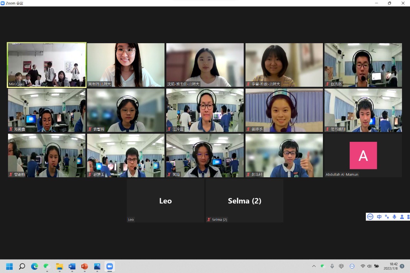
Task: Click the Abdullah Al-Mamun avatar tile
Action: click(363, 155)
